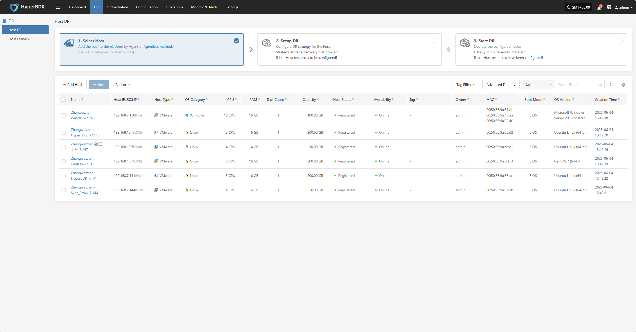
Task: Open the Name search-field selector
Action: click(x=538, y=85)
